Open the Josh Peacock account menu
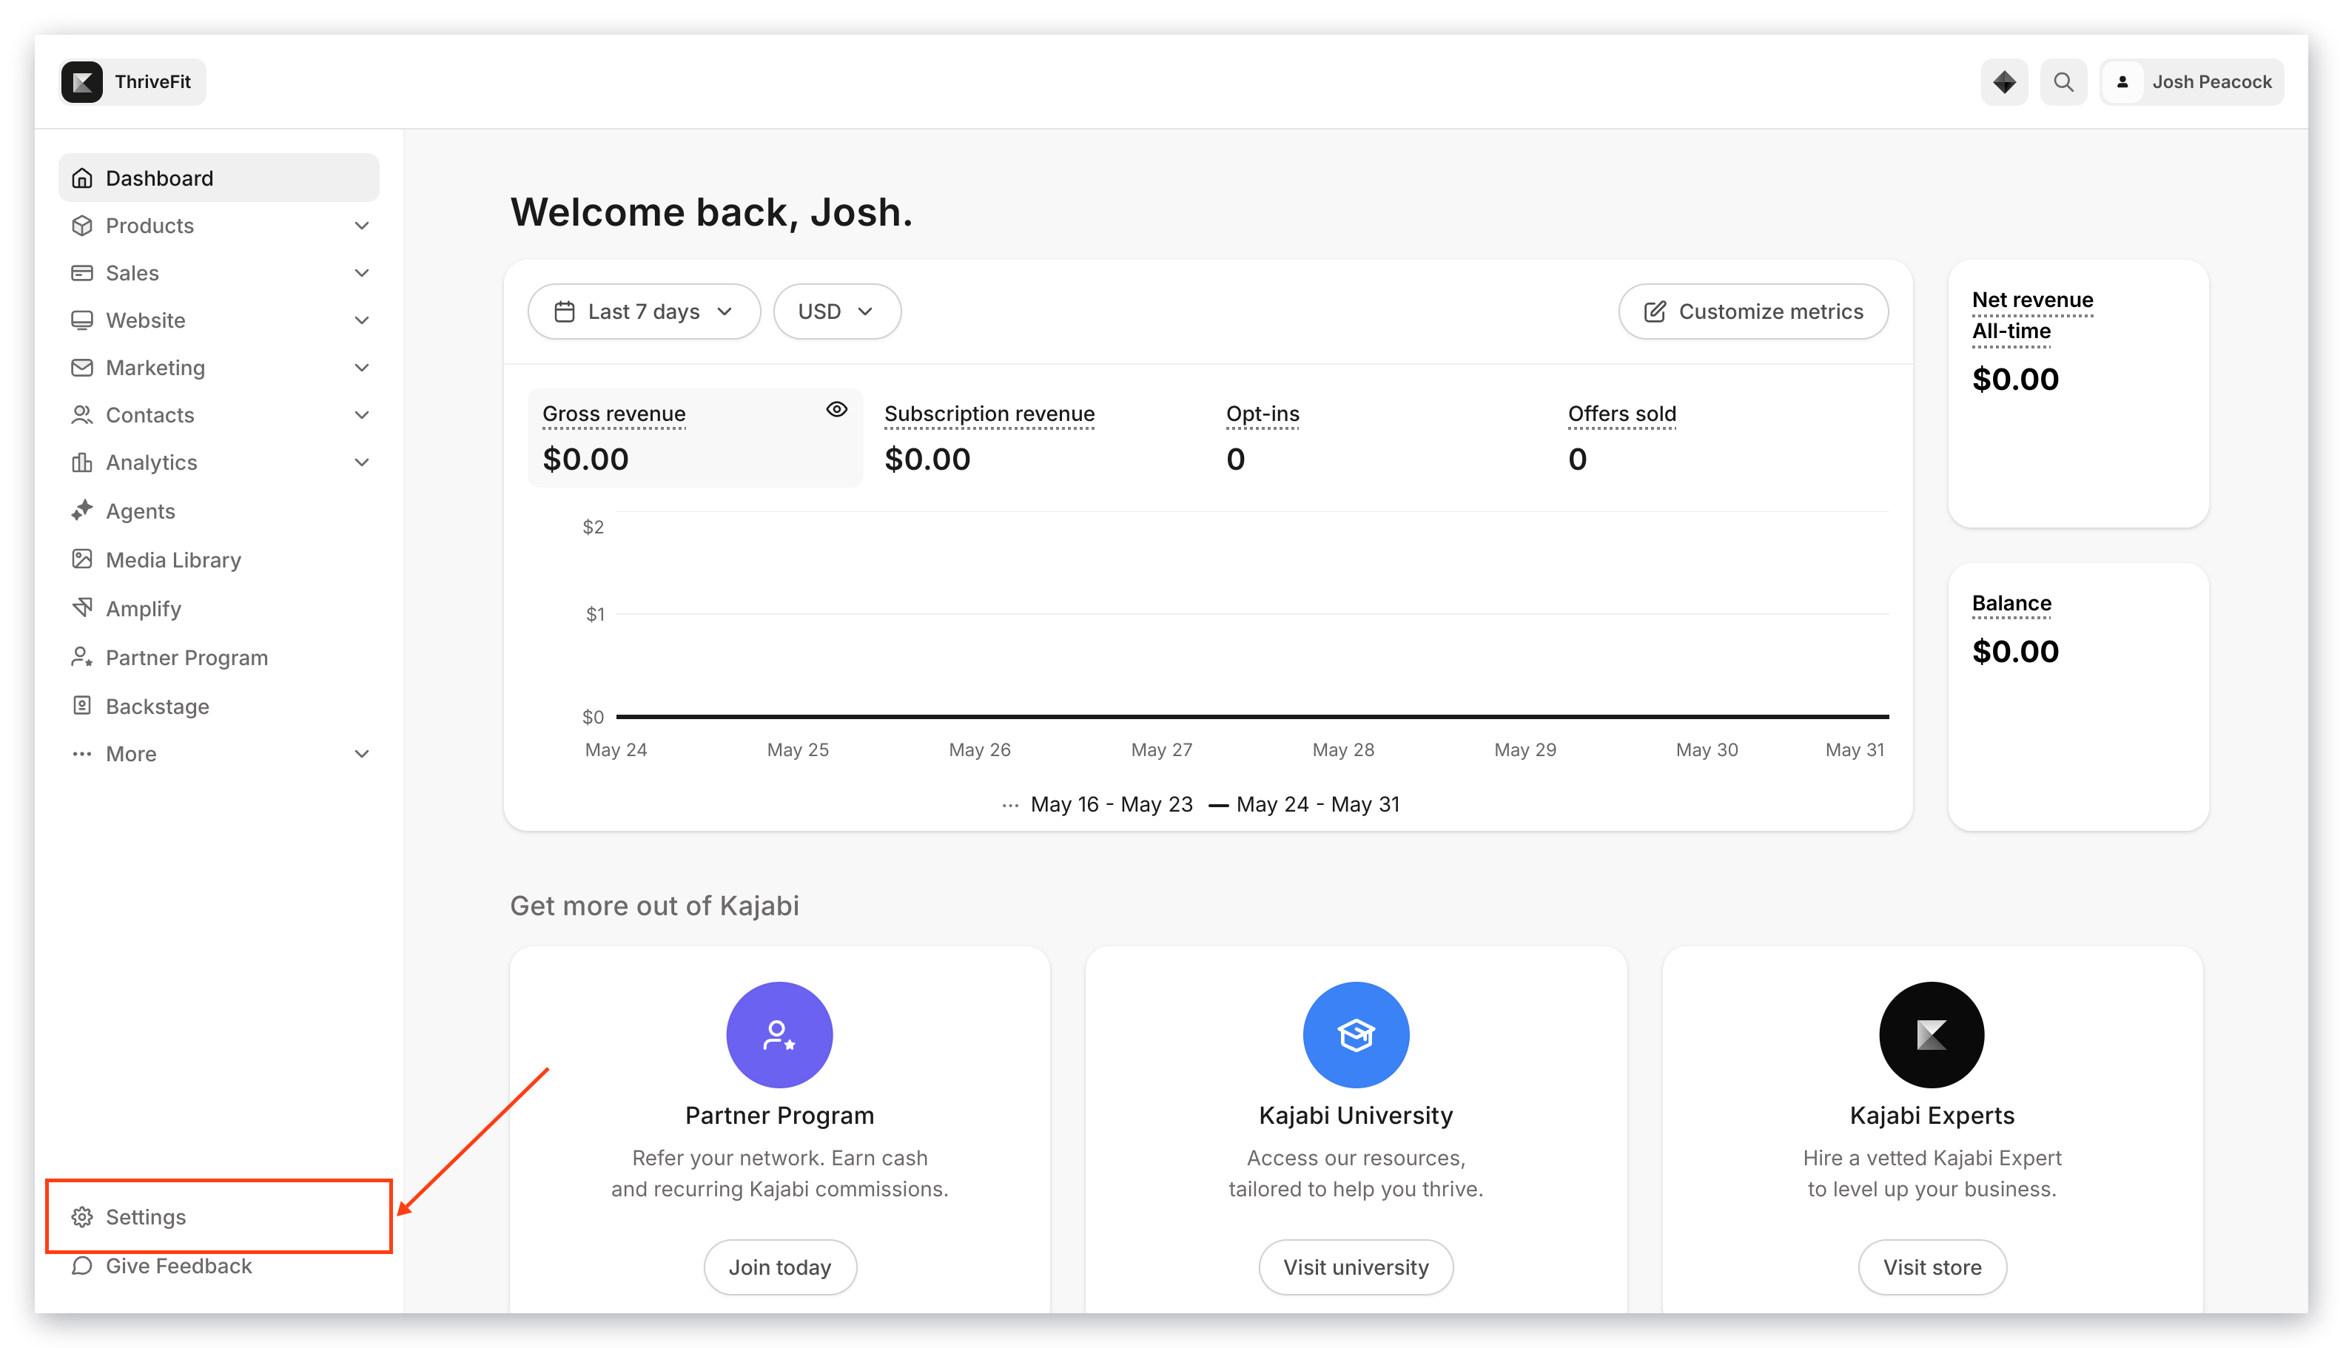 (x=2191, y=81)
